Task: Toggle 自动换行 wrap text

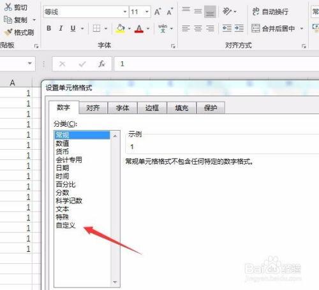Action: [x=271, y=11]
